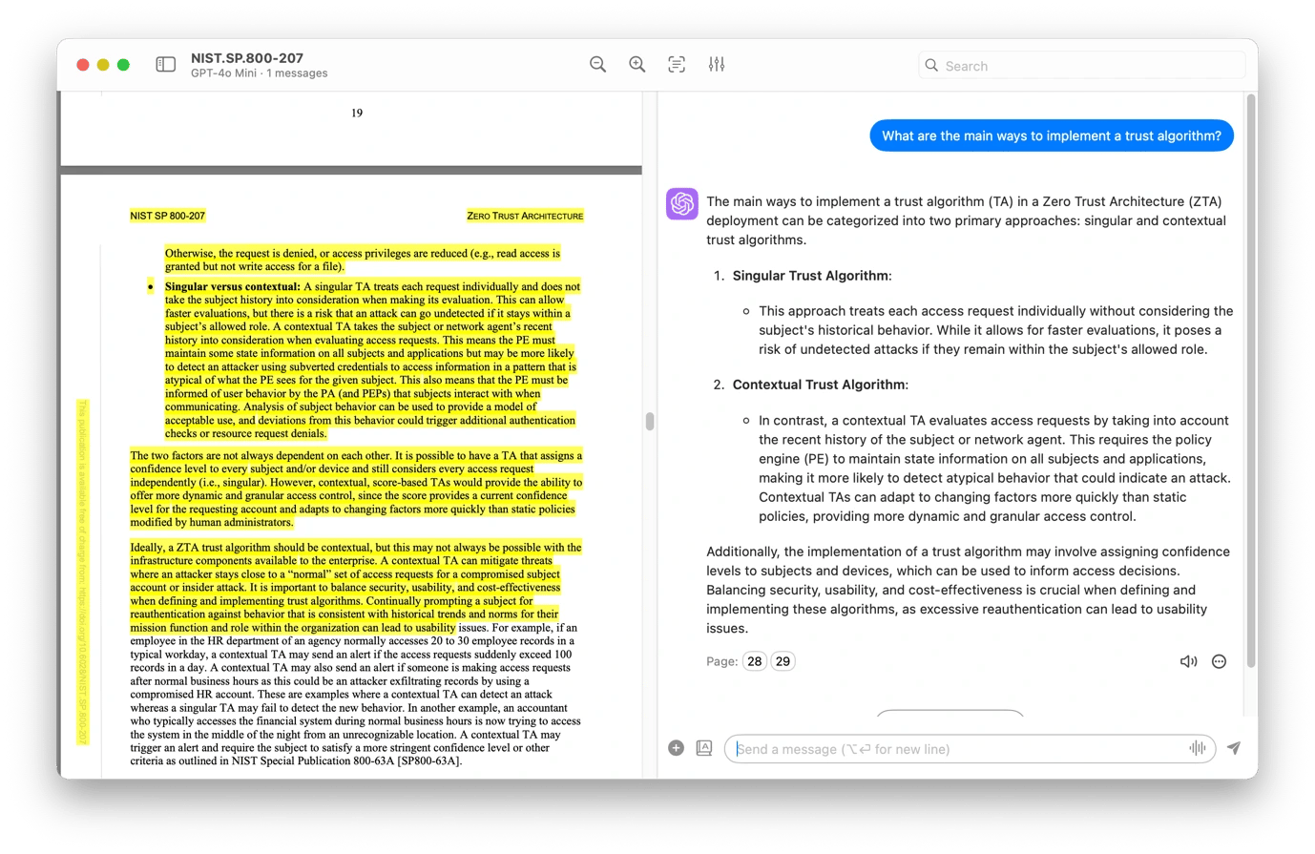This screenshot has height=854, width=1315.
Task: Open the settings sliders icon
Action: tap(717, 65)
